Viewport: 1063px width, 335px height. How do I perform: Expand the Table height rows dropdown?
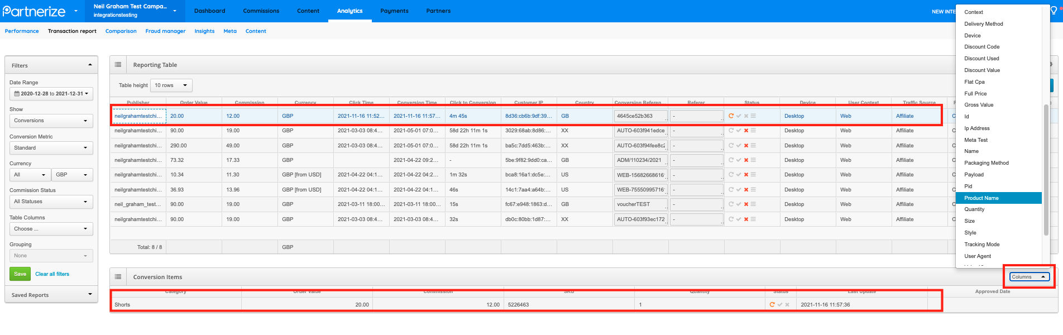pyautogui.click(x=171, y=85)
